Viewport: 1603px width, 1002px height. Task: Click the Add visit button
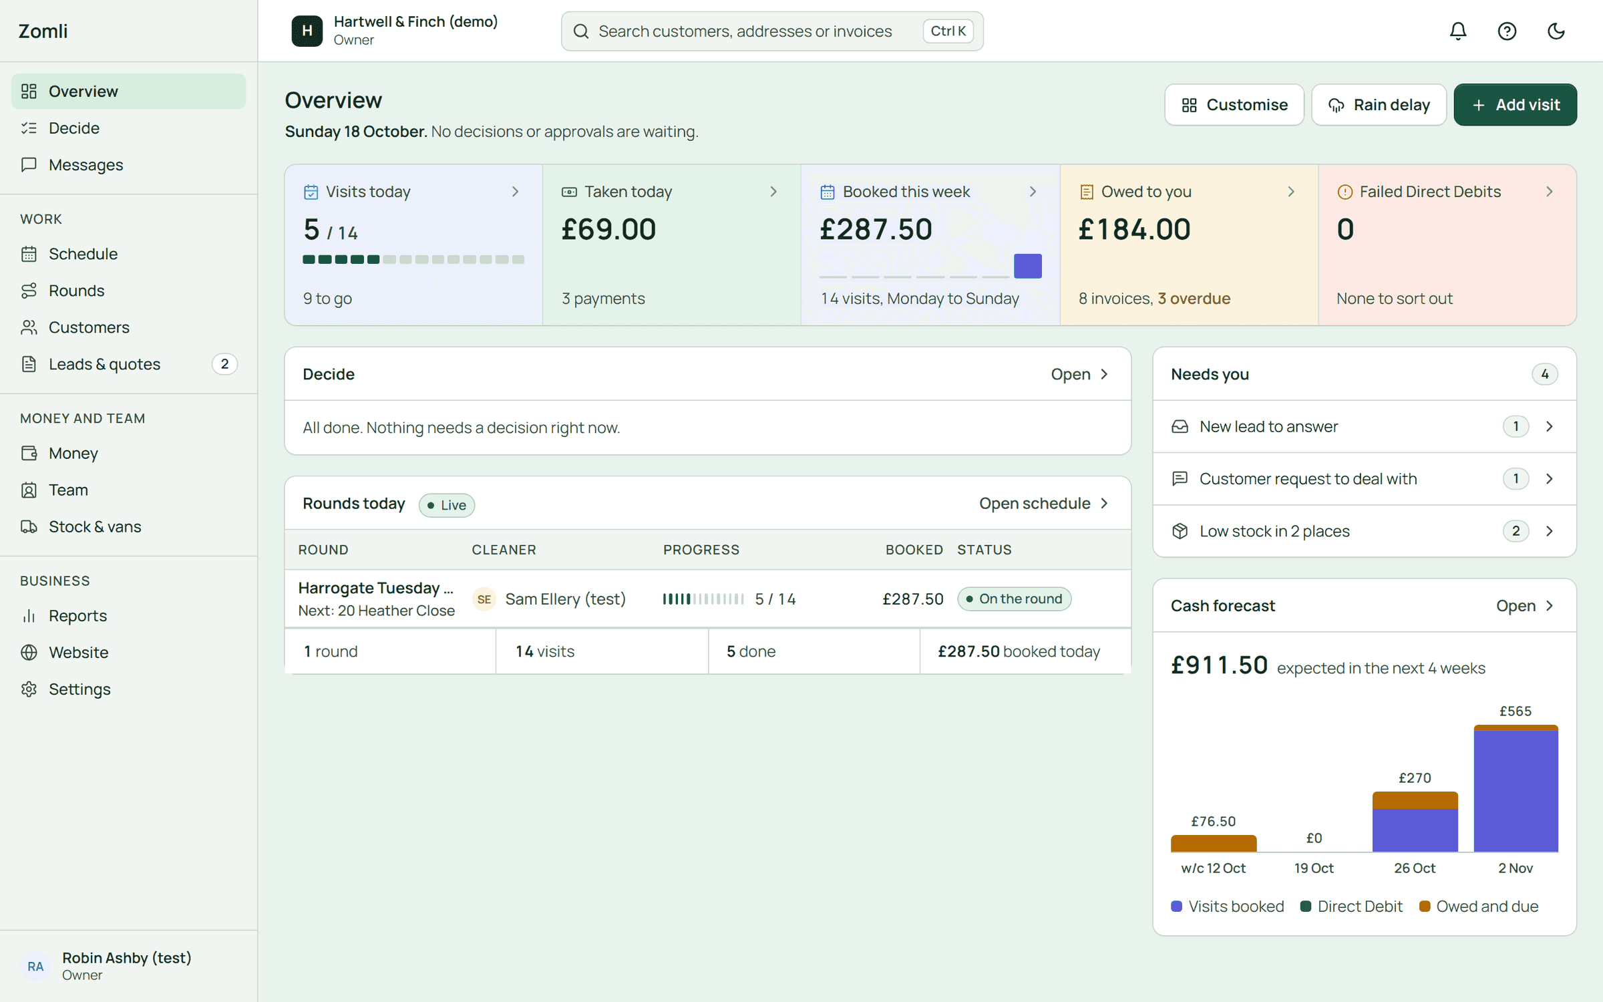tap(1515, 105)
